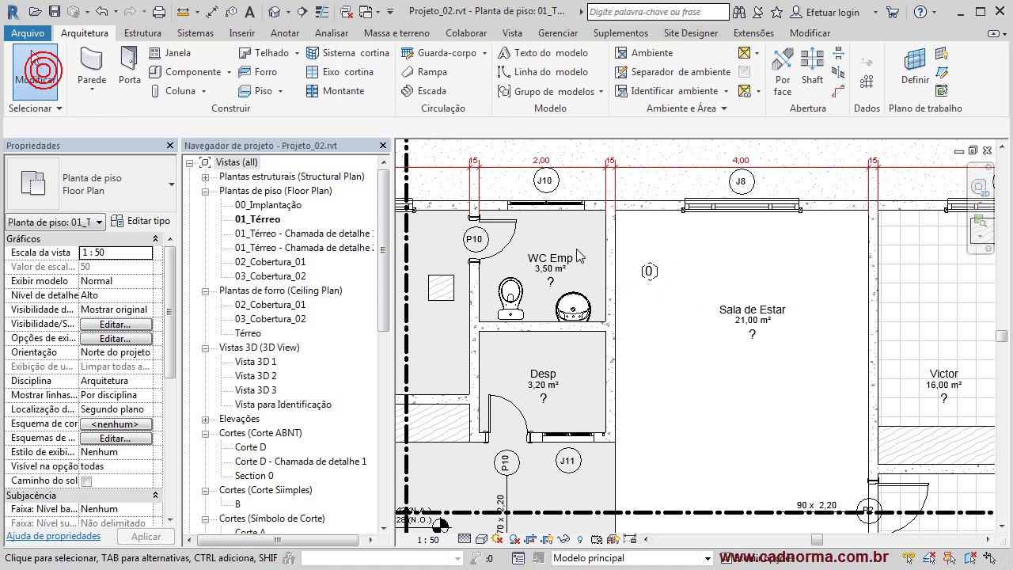Open the Revit application menu logo

13,12
